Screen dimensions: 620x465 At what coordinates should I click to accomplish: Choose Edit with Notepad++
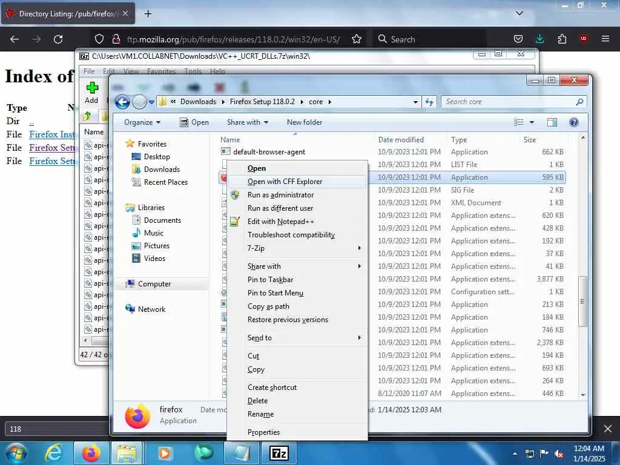[297, 222]
